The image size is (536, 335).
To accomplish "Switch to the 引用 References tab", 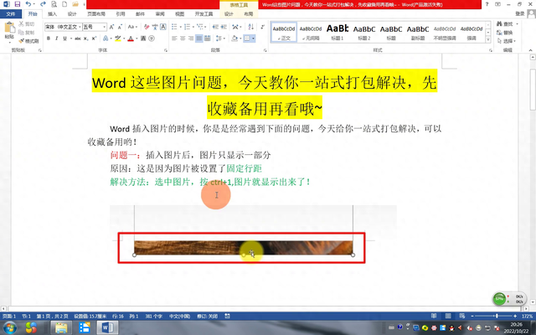I will (121, 14).
